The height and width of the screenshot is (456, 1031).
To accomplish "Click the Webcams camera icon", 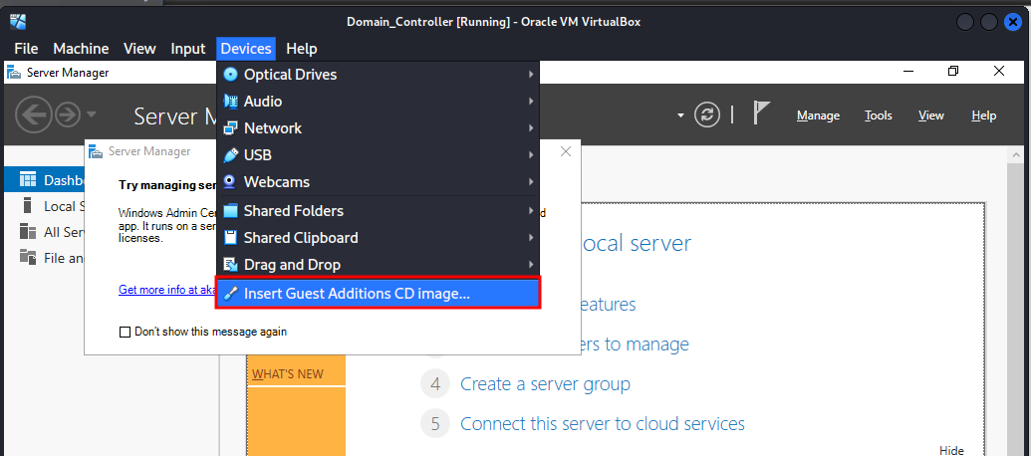I will 230,182.
